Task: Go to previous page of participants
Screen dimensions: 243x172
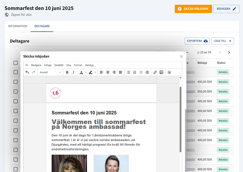Action: point(220,52)
